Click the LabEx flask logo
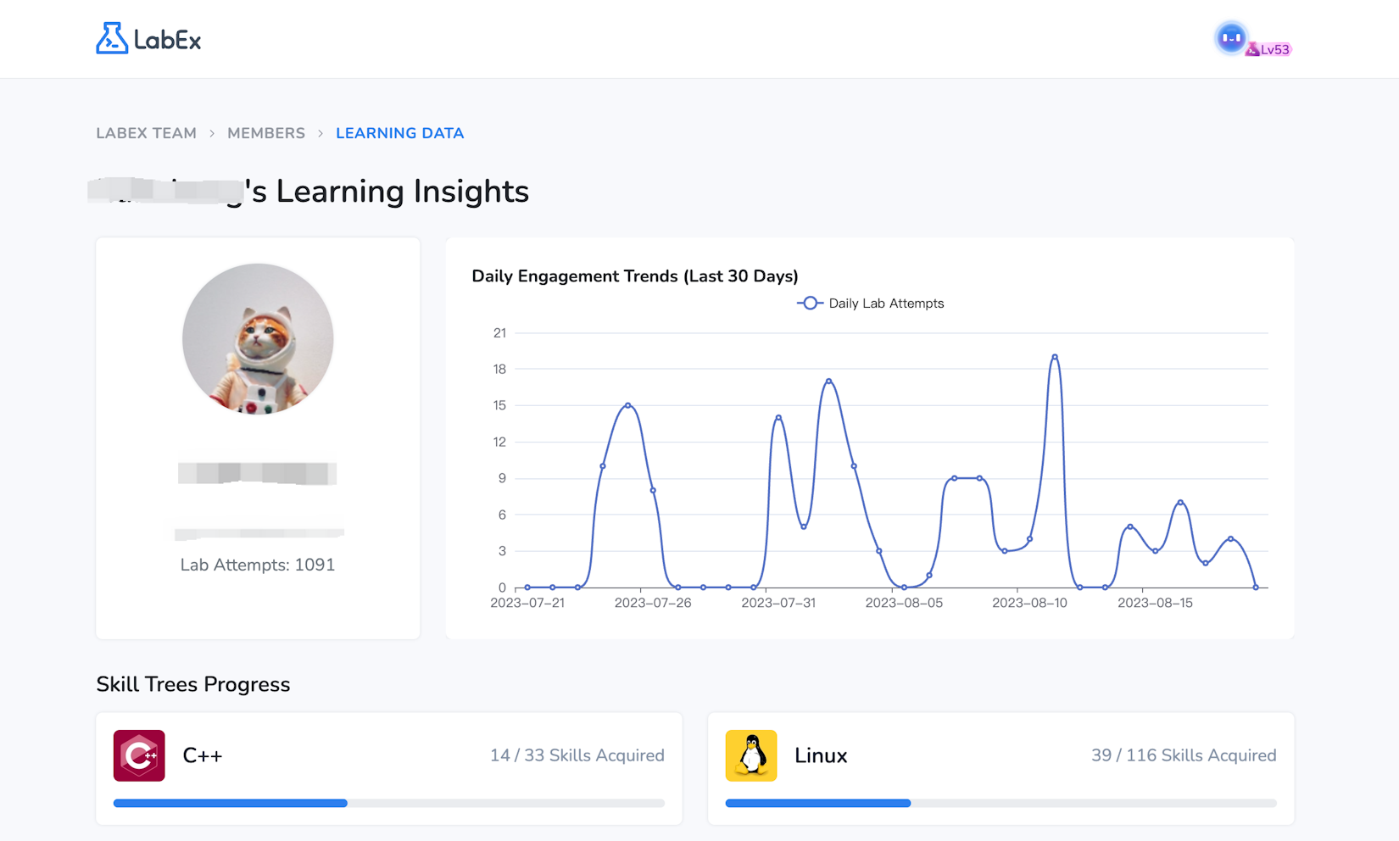The height and width of the screenshot is (841, 1399). pos(111,37)
